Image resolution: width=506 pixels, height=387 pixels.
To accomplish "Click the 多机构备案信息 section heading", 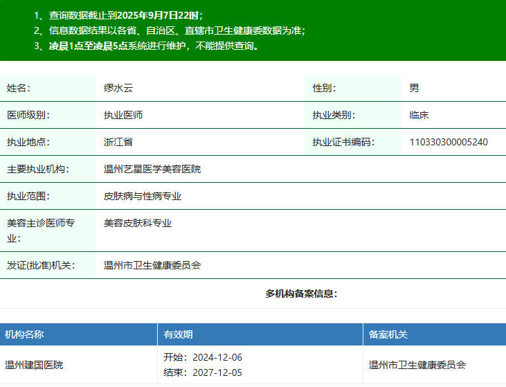I will [301, 294].
